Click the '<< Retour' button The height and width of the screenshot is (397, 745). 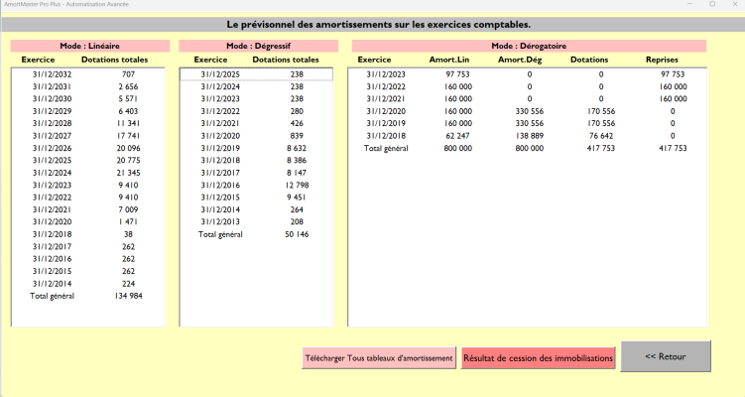pyautogui.click(x=666, y=356)
